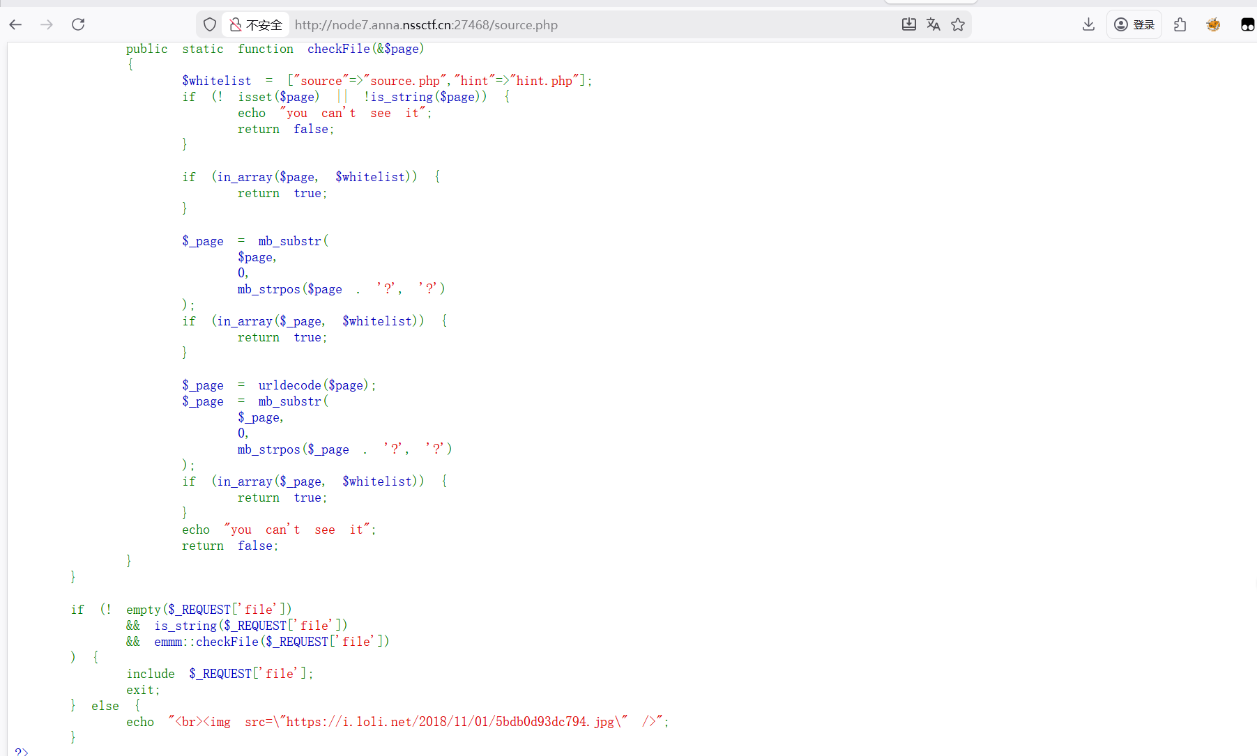Open the extensions puzzle-piece menu
Screen dimensions: 1257x756
click(1180, 25)
